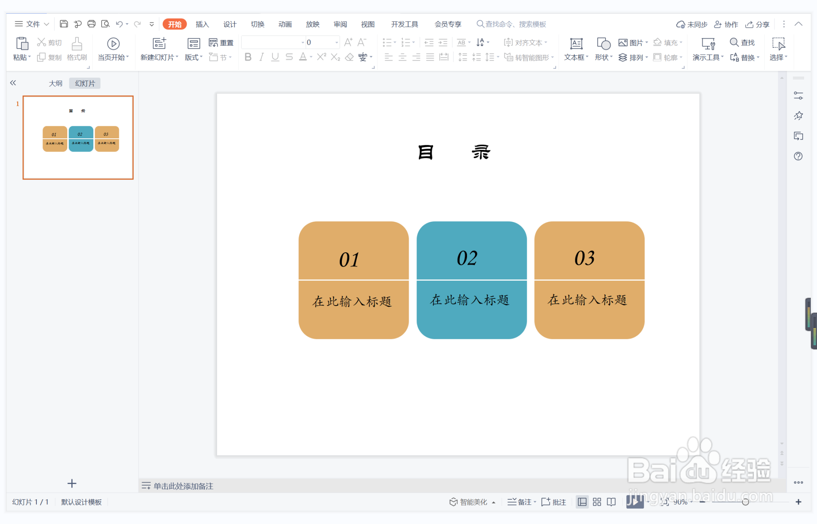Open the font size dropdown
This screenshot has width=817, height=524.
(336, 43)
